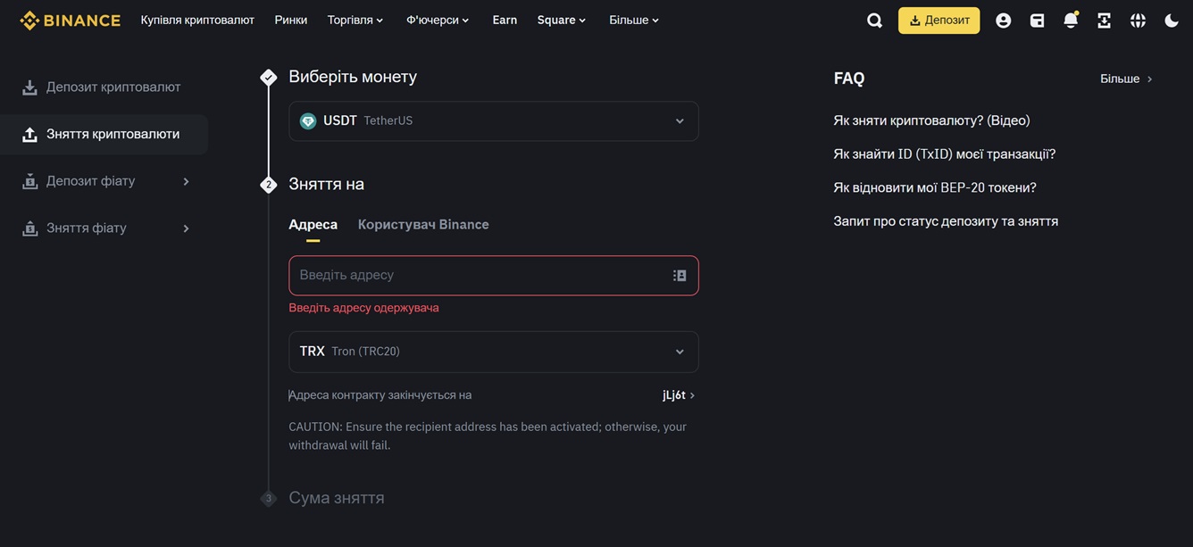Viewport: 1193px width, 547px height.
Task: Open the Earn menu item
Action: [x=505, y=20]
